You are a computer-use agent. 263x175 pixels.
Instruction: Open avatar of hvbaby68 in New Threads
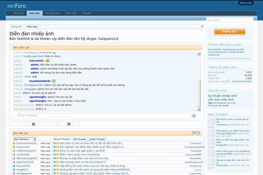[212, 142]
